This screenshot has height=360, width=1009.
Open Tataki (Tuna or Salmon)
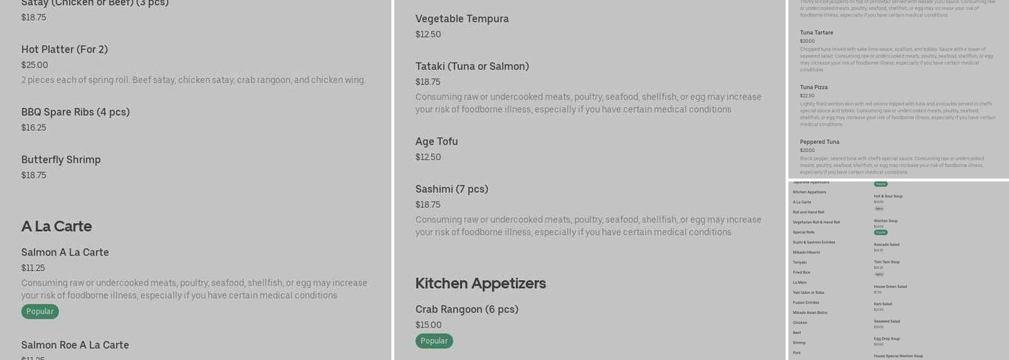point(472,66)
